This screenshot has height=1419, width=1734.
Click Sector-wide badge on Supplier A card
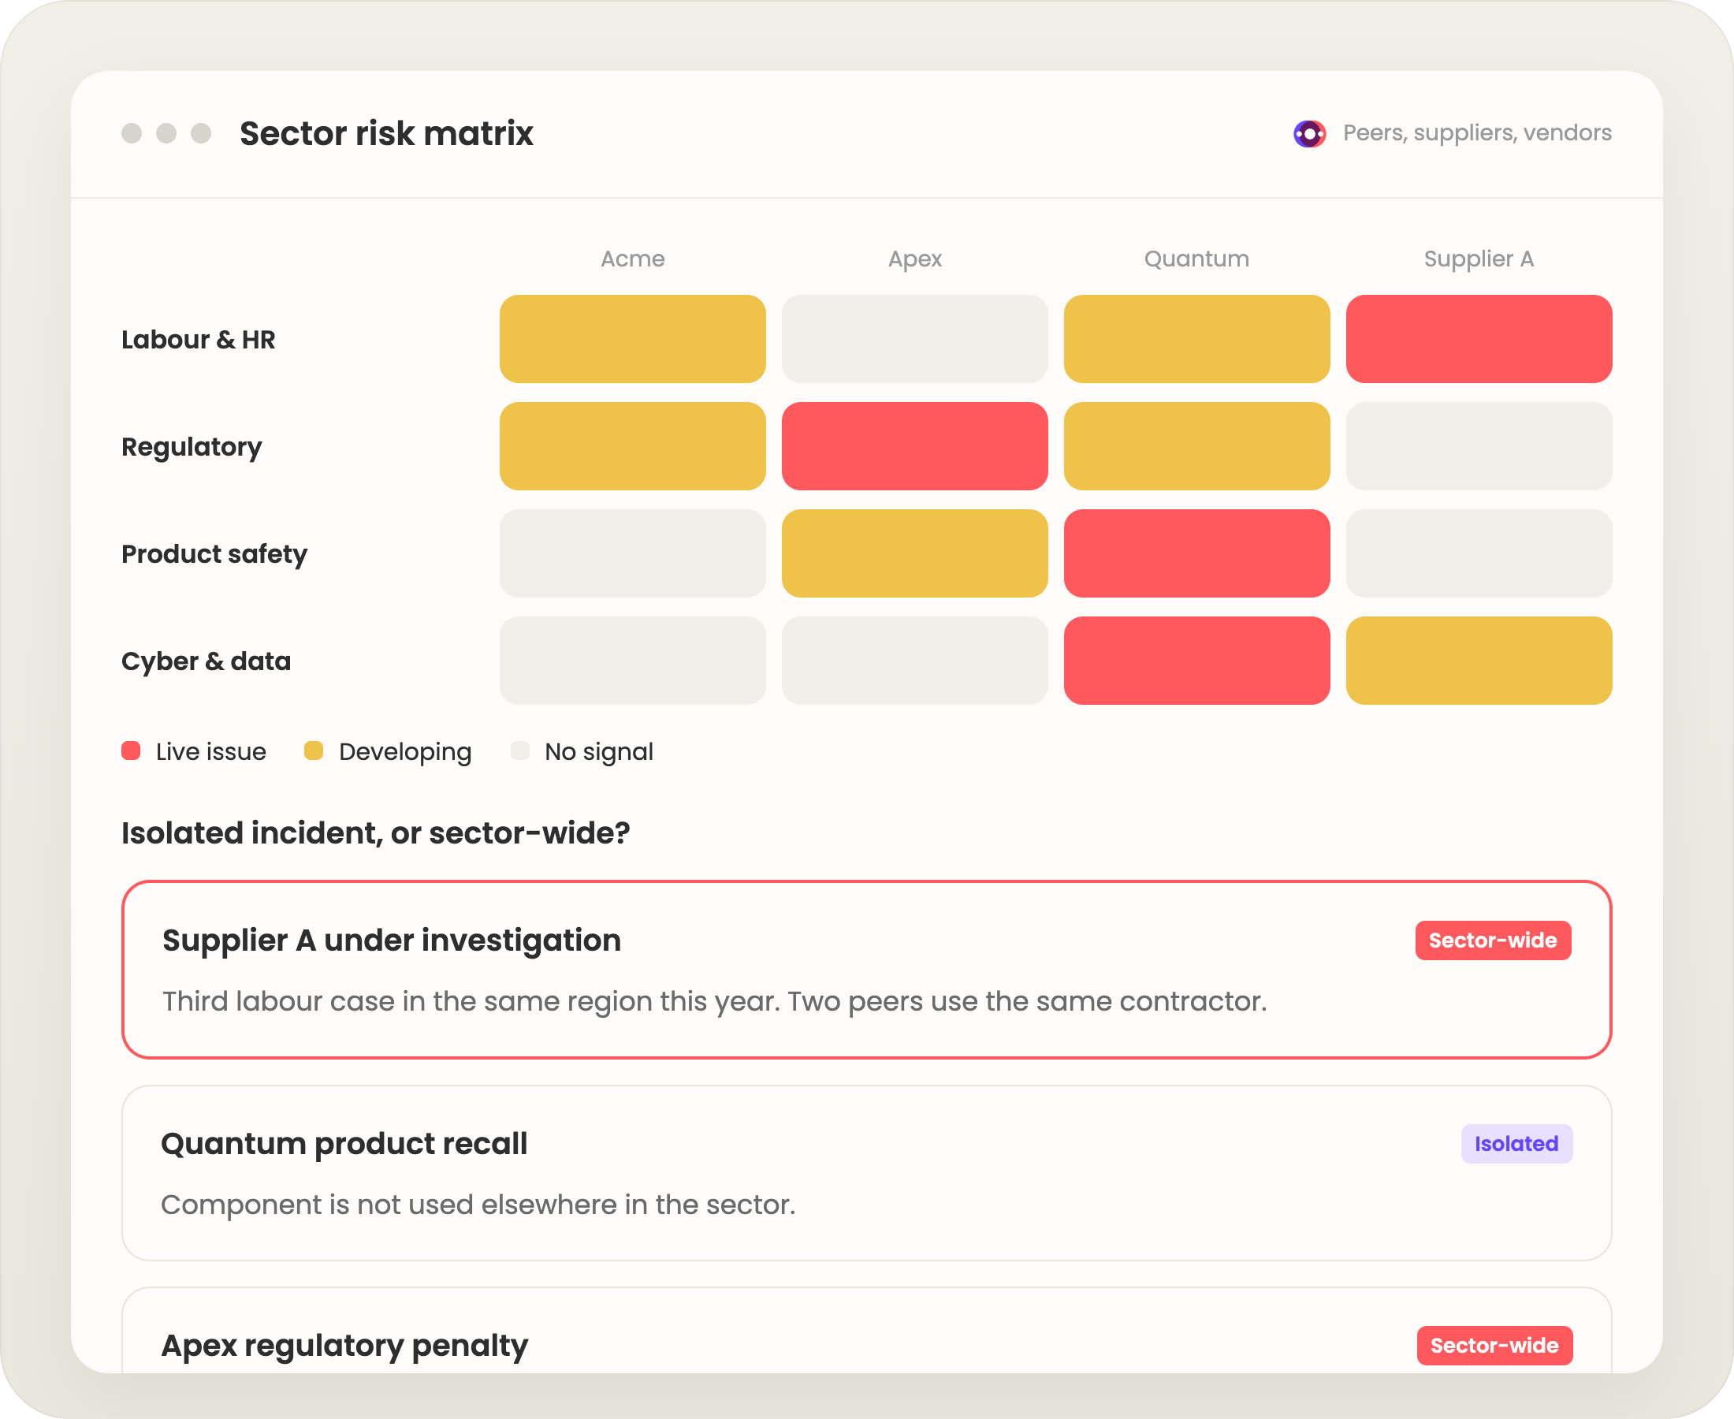(1493, 940)
